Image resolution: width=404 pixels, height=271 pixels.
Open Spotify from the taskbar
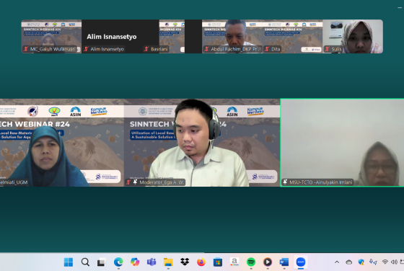pyautogui.click(x=251, y=262)
